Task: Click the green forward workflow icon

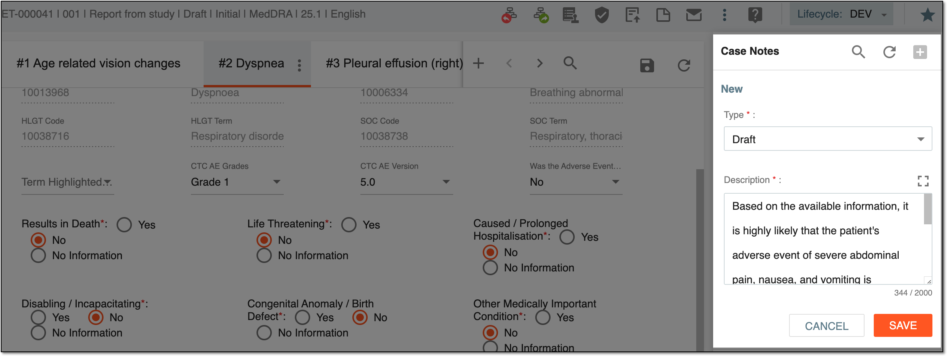Action: [541, 15]
